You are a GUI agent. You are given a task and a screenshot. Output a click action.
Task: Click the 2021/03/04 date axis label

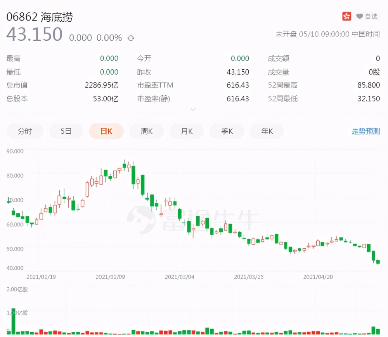tap(180, 277)
